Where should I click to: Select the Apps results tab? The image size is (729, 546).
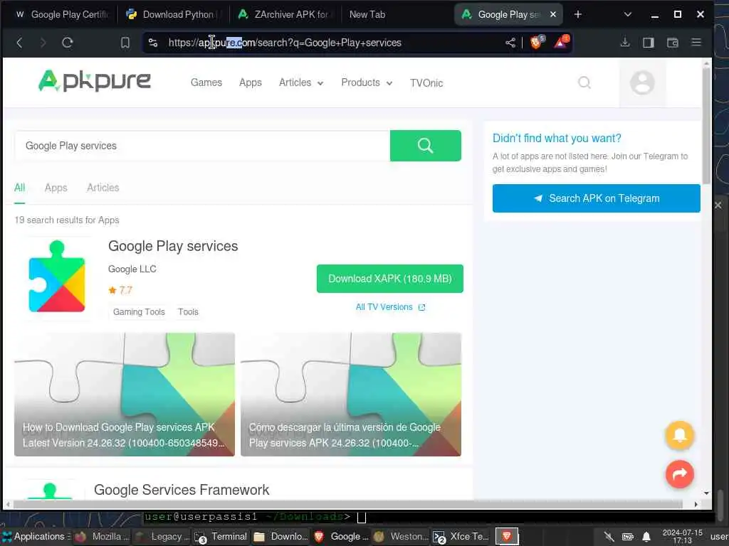click(56, 188)
